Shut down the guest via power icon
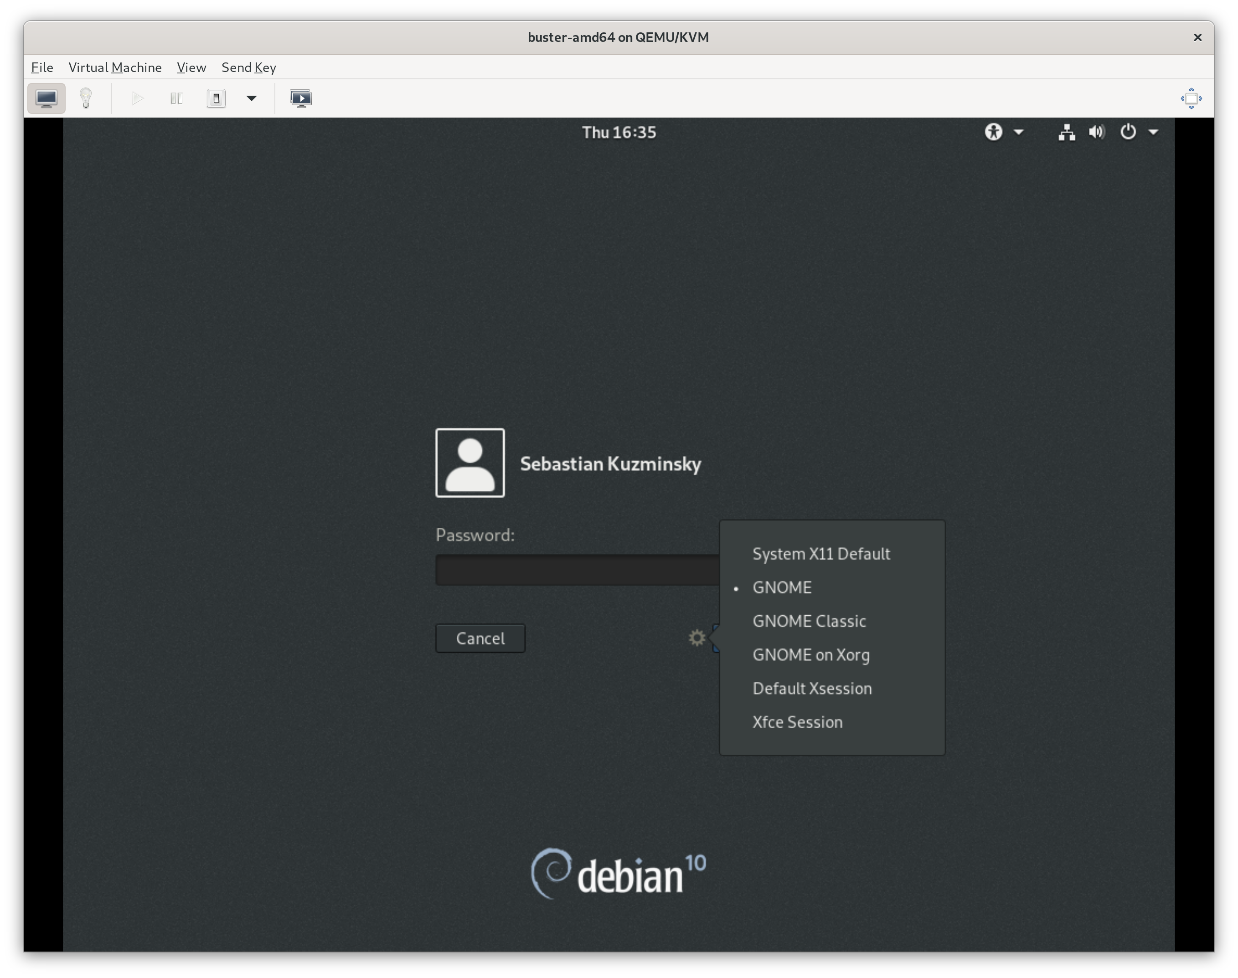This screenshot has height=978, width=1238. pyautogui.click(x=217, y=98)
